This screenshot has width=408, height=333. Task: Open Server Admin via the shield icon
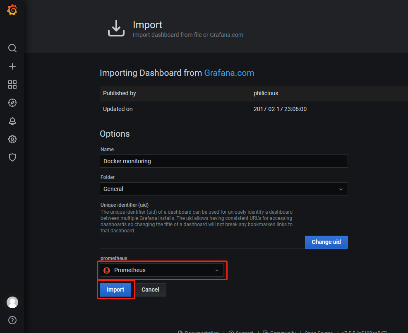12,157
